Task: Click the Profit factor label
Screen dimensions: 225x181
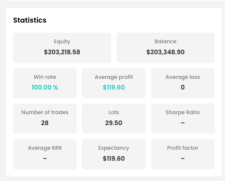Action: (x=183, y=148)
